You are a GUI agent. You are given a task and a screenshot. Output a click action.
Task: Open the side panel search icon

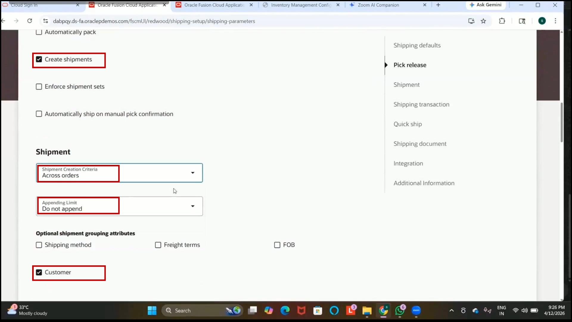pos(522,21)
